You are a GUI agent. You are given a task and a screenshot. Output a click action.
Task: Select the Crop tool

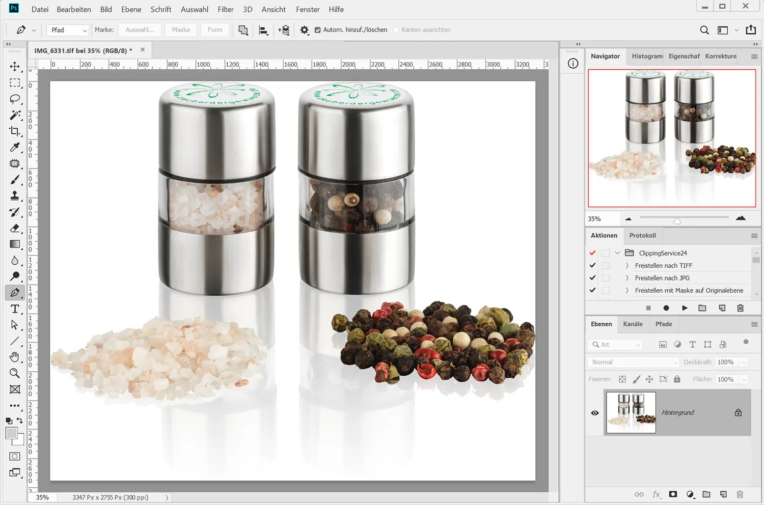coord(15,131)
